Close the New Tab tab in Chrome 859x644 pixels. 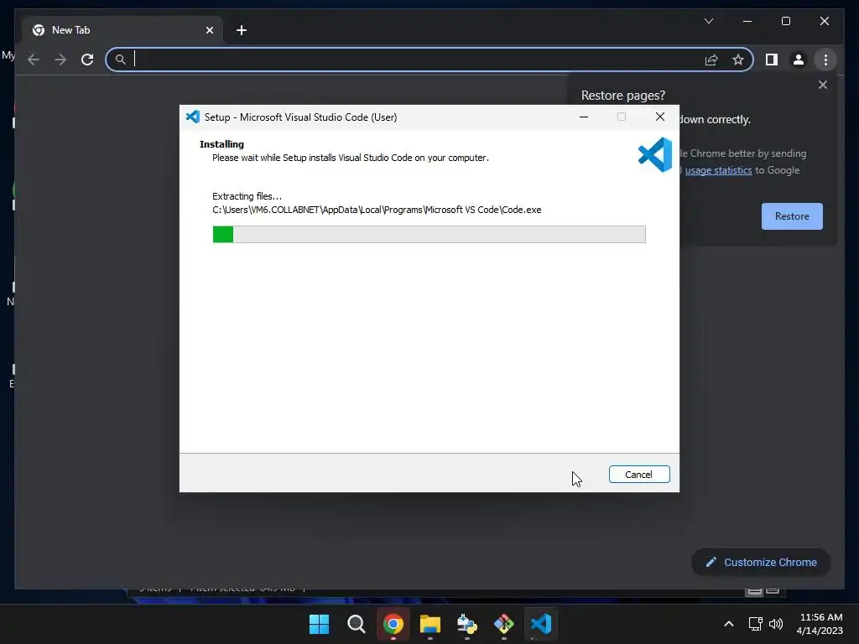click(x=209, y=30)
